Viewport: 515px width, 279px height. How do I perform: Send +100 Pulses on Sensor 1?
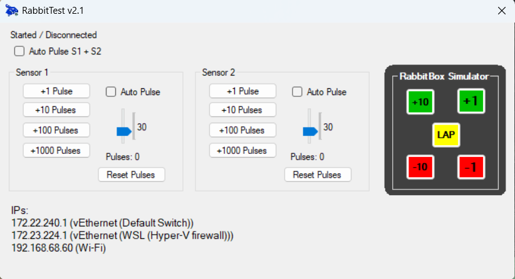point(56,131)
